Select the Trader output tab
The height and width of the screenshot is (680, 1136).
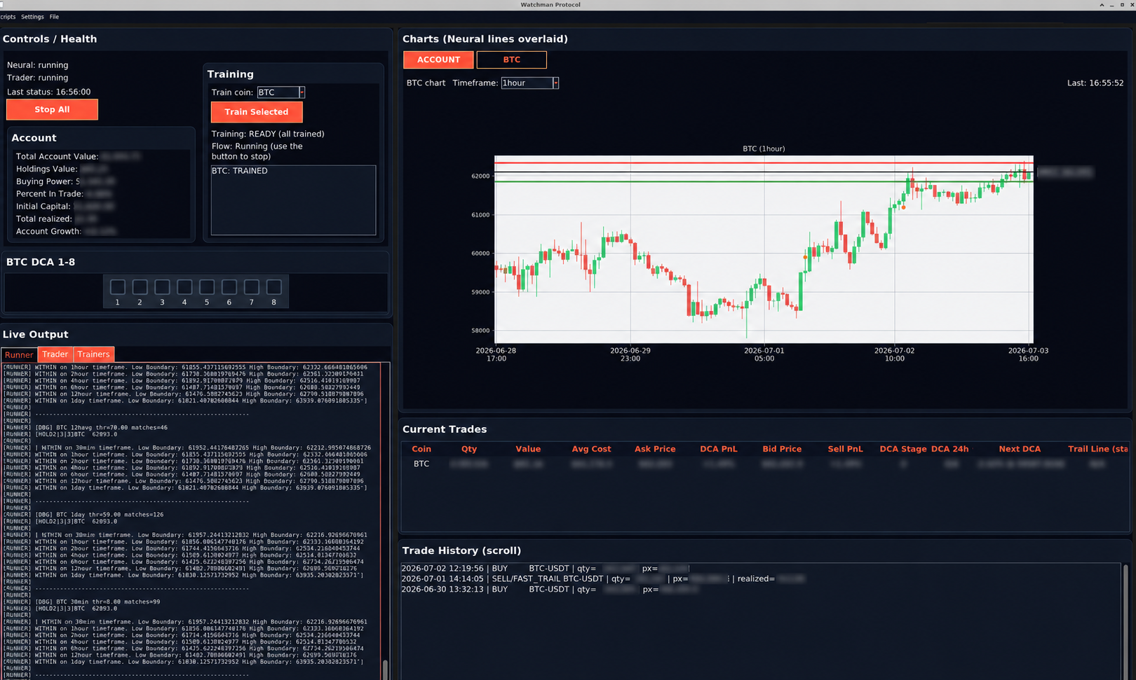point(55,354)
